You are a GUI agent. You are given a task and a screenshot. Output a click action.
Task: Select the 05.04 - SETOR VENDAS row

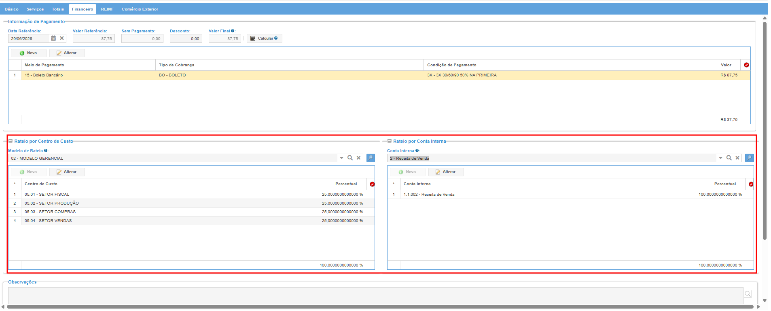click(191, 221)
